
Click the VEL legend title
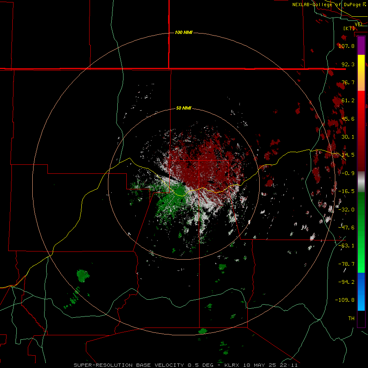(x=359, y=25)
